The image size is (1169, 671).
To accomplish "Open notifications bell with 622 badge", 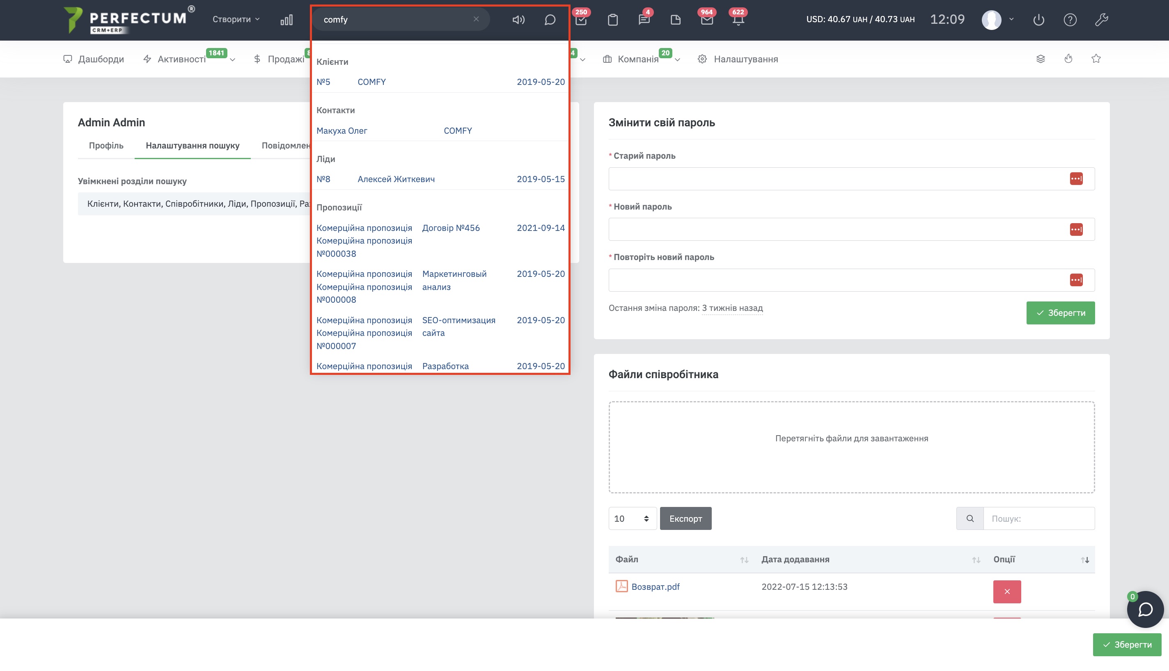I will coord(738,20).
